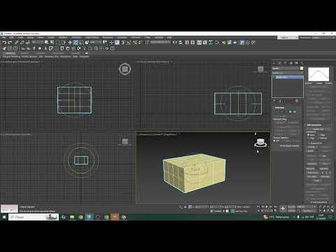The height and width of the screenshot is (252, 336).
Task: Activate the highlighted Rotate tool icon
Action: [x=76, y=43]
